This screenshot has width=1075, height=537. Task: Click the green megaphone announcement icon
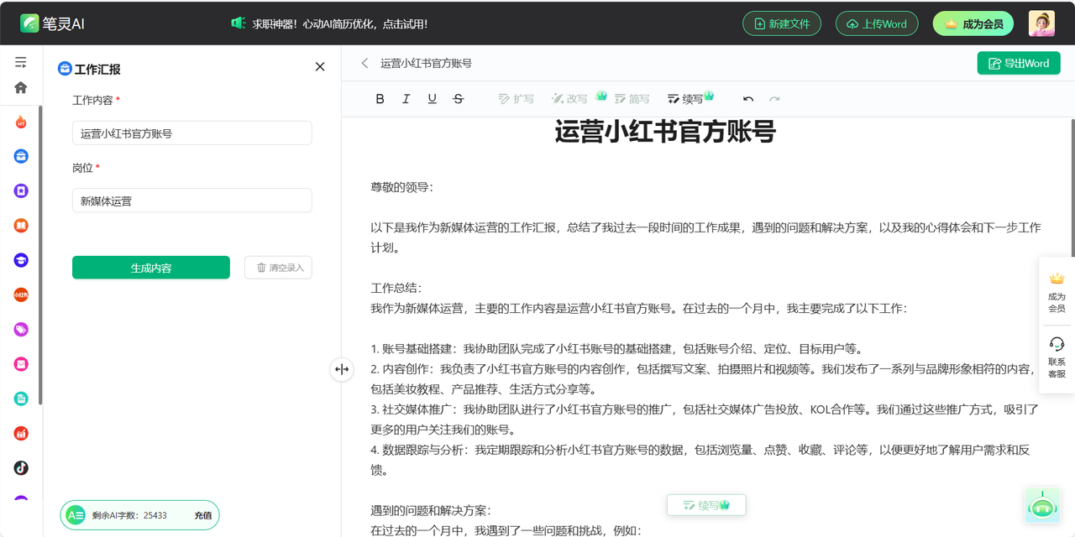point(238,23)
